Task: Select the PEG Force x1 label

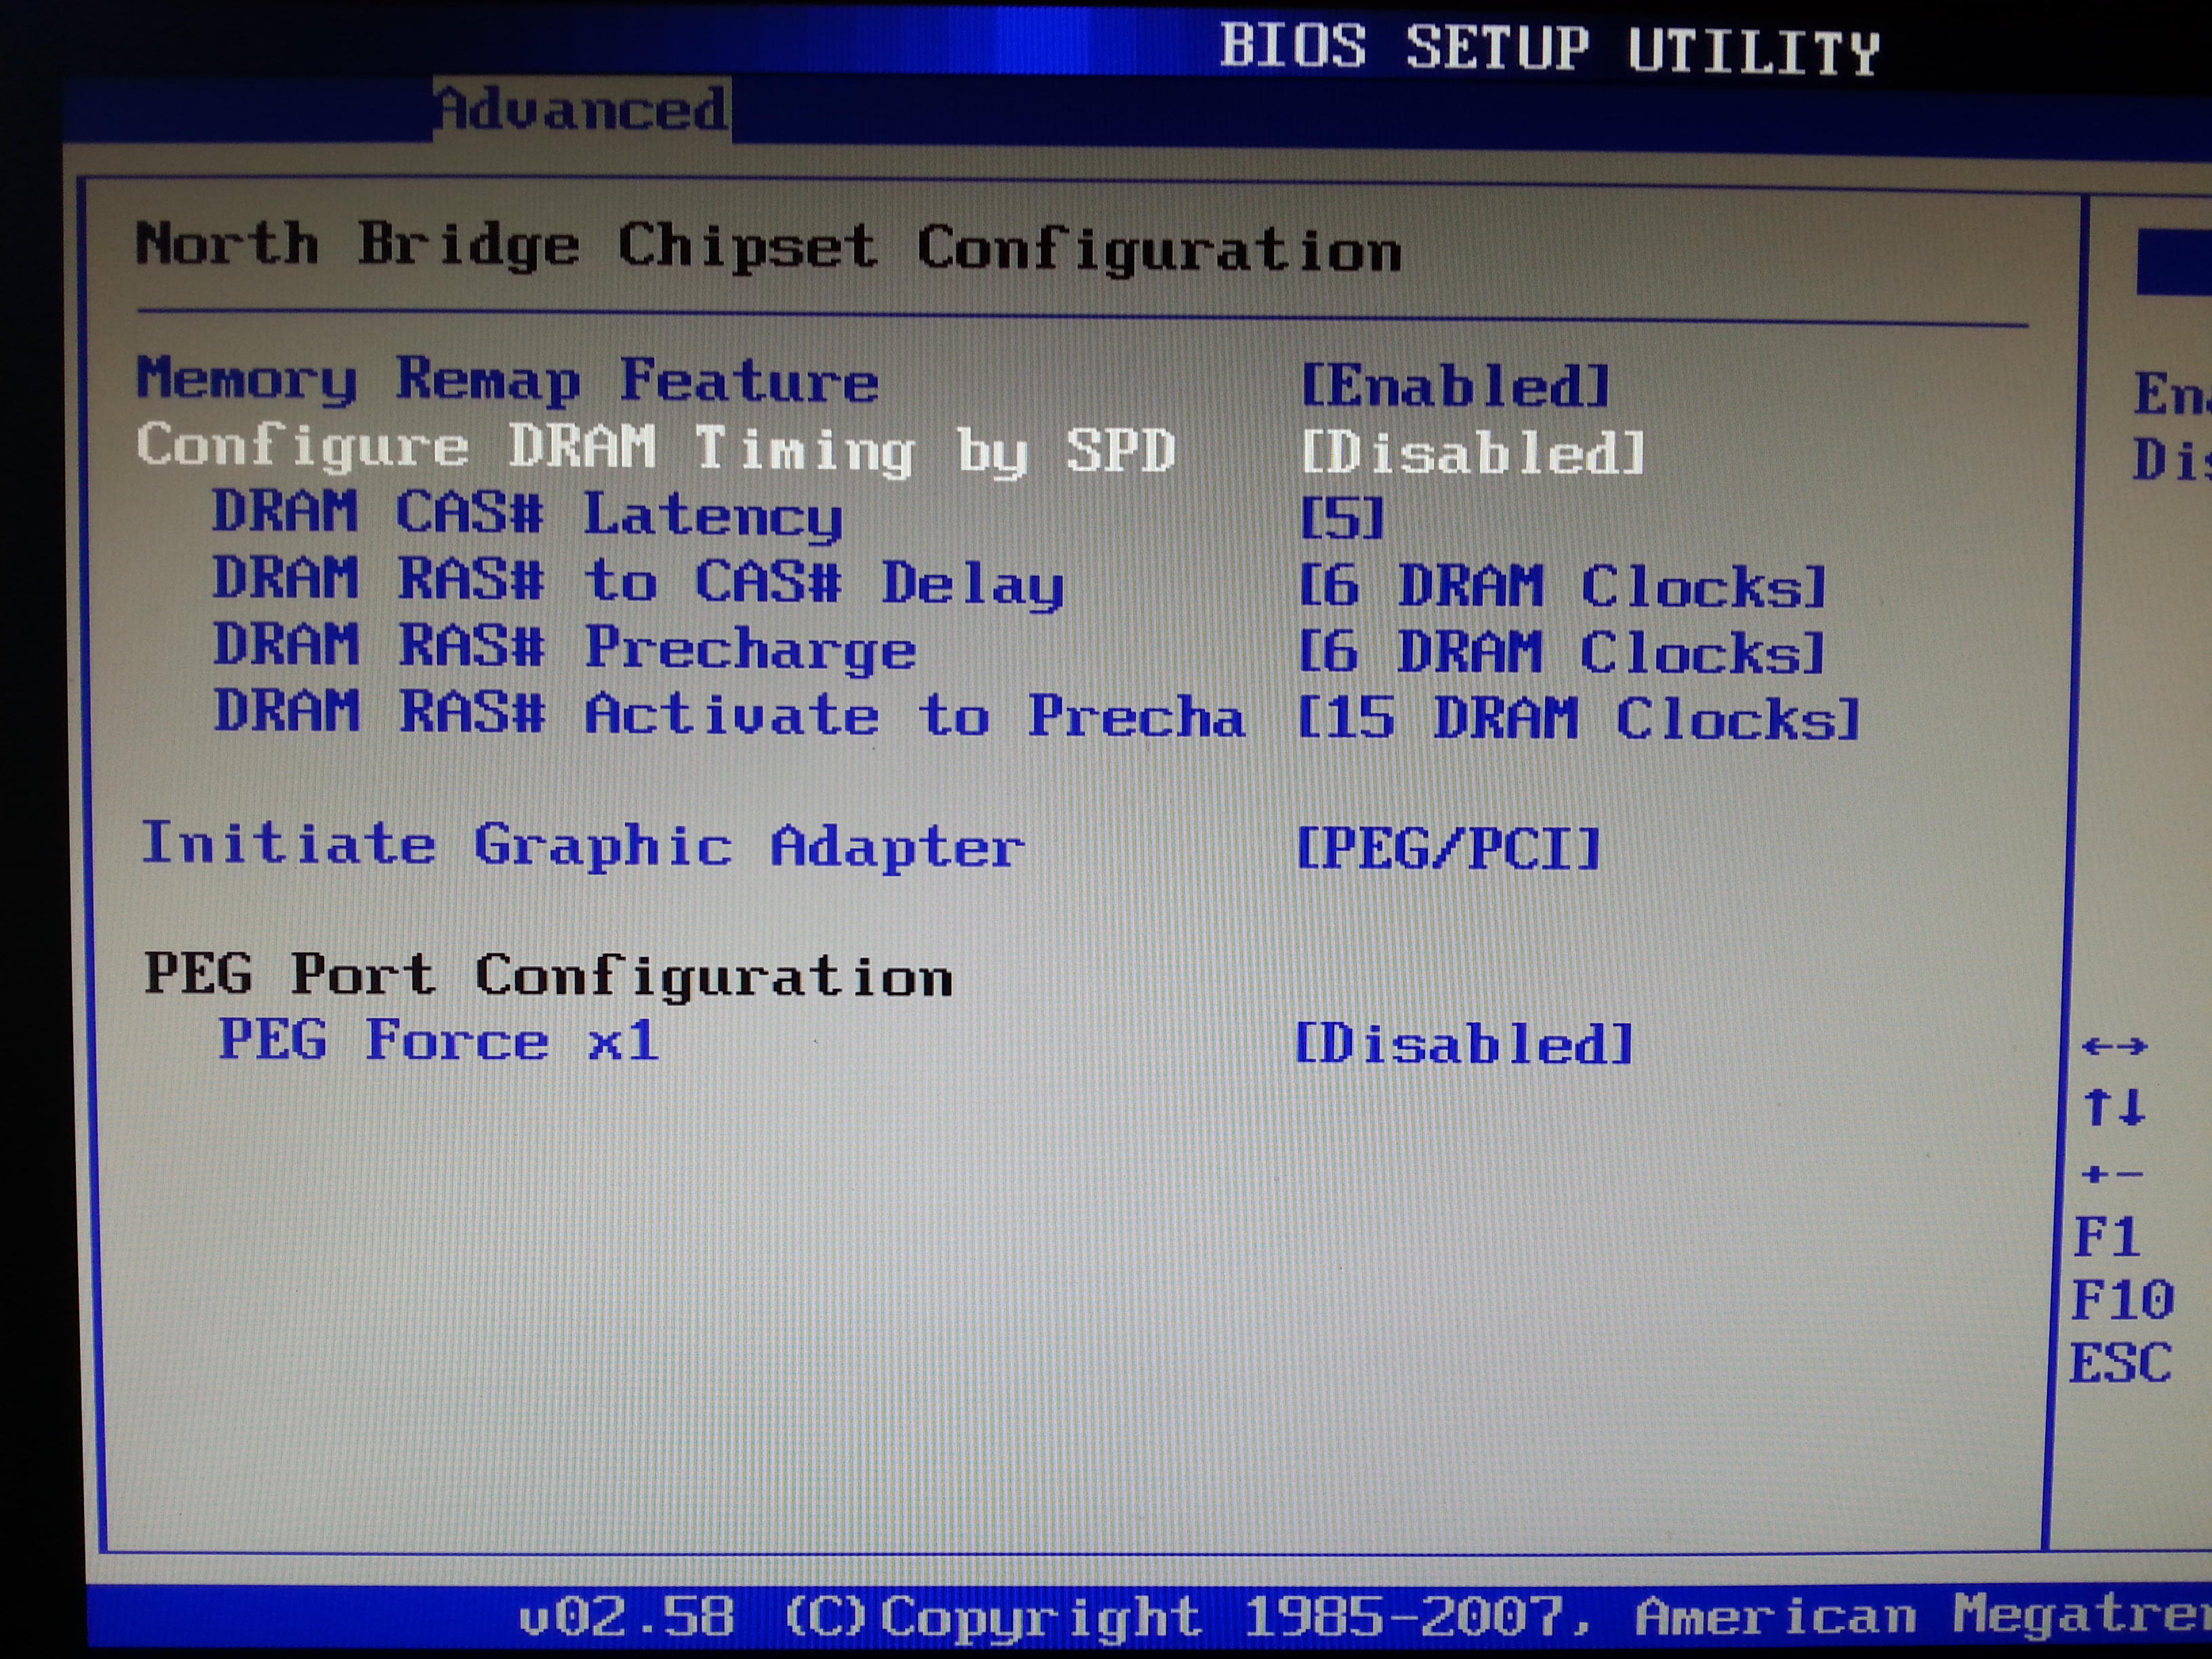Action: [x=438, y=1040]
